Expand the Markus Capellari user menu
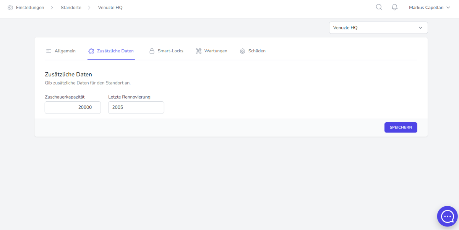 (430, 7)
